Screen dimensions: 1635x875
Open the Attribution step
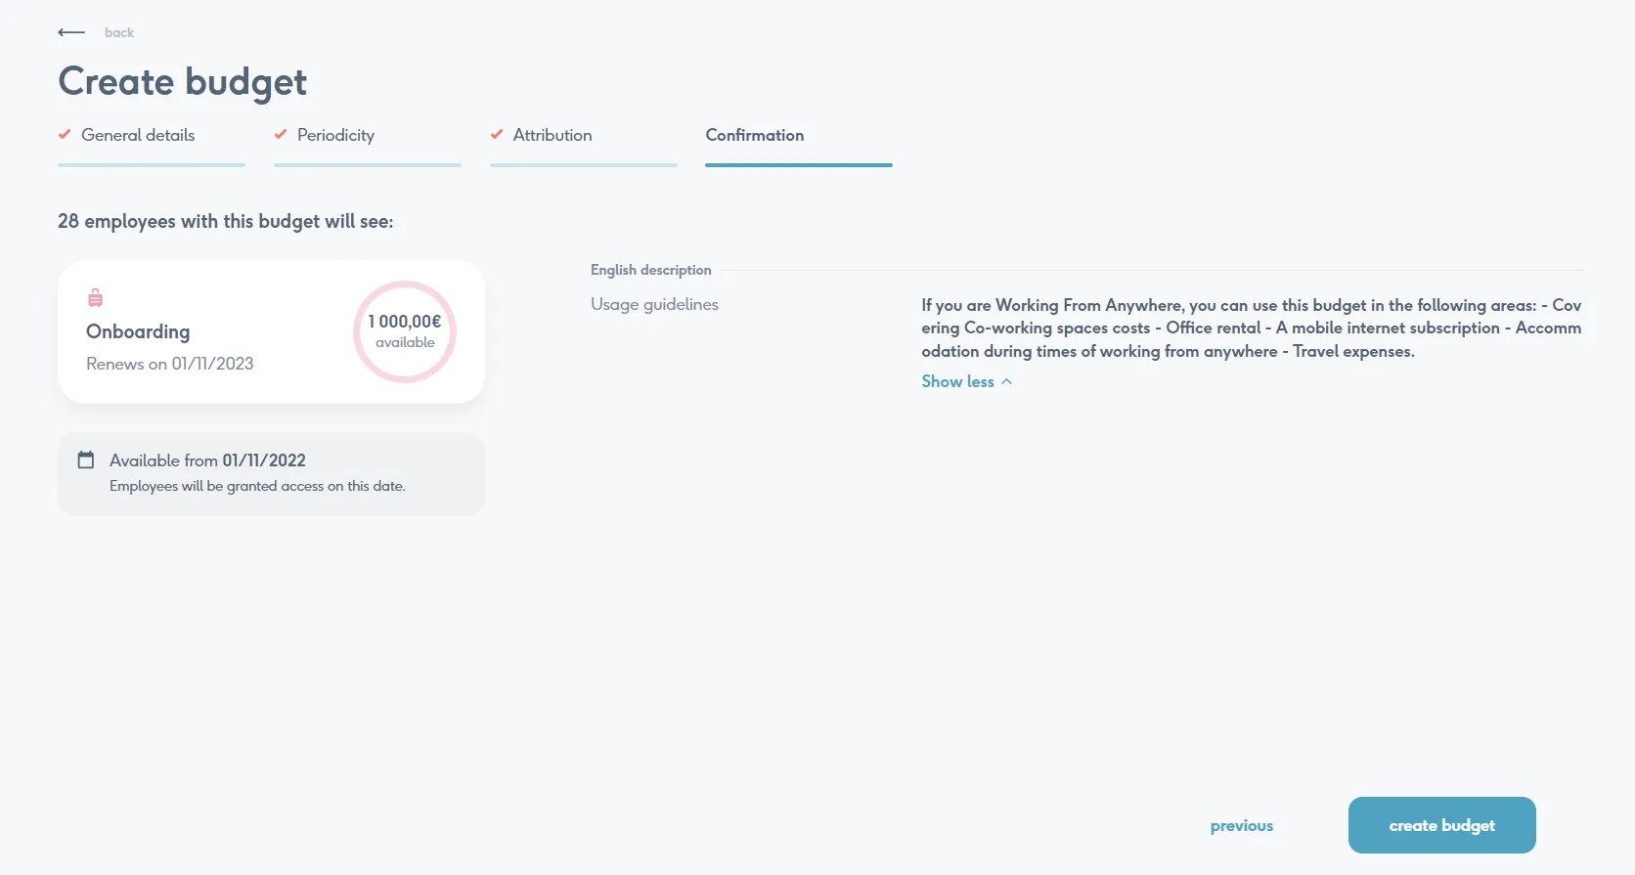(552, 135)
